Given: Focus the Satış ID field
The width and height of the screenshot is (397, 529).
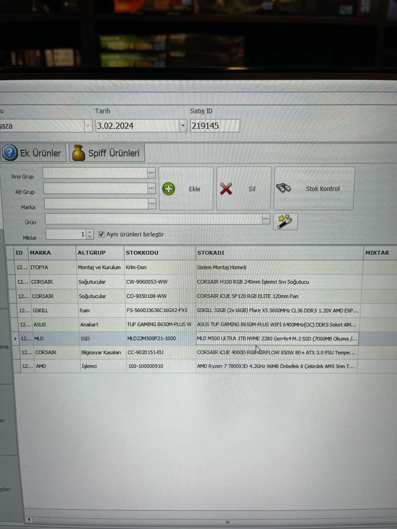Looking at the screenshot, I should [x=215, y=126].
